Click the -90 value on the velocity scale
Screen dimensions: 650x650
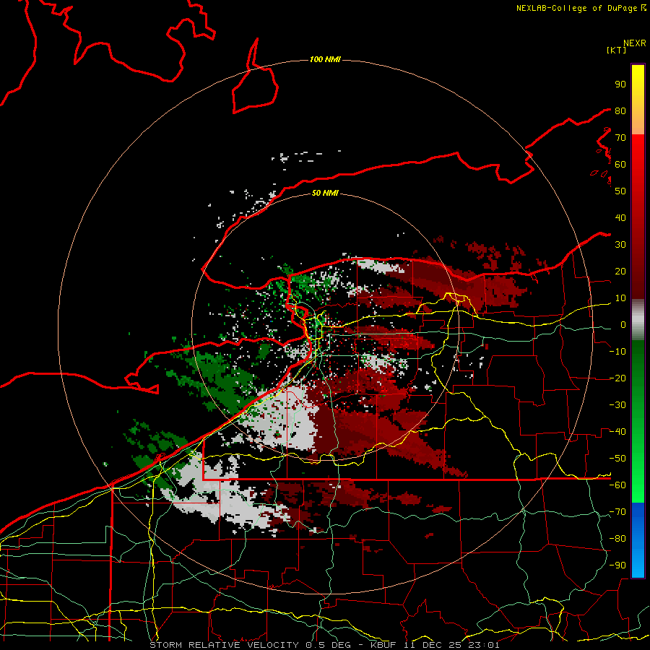coord(617,565)
